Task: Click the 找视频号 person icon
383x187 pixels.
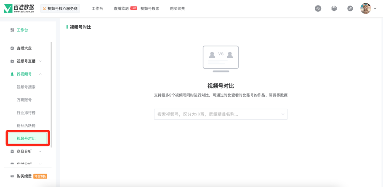Action: coord(12,74)
